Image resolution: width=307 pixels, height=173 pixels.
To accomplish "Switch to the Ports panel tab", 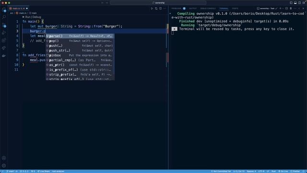I will [235, 9].
